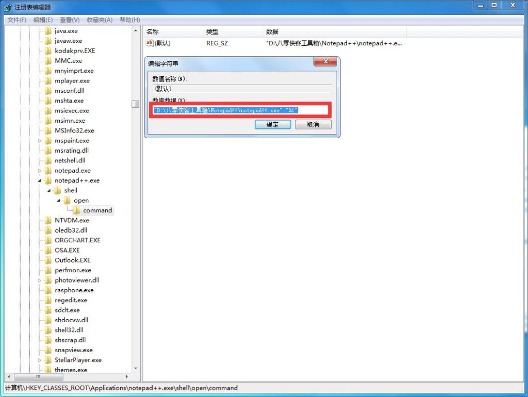The height and width of the screenshot is (397, 528).
Task: Click the tree vertical scrollbar thumb
Action: pos(136,104)
